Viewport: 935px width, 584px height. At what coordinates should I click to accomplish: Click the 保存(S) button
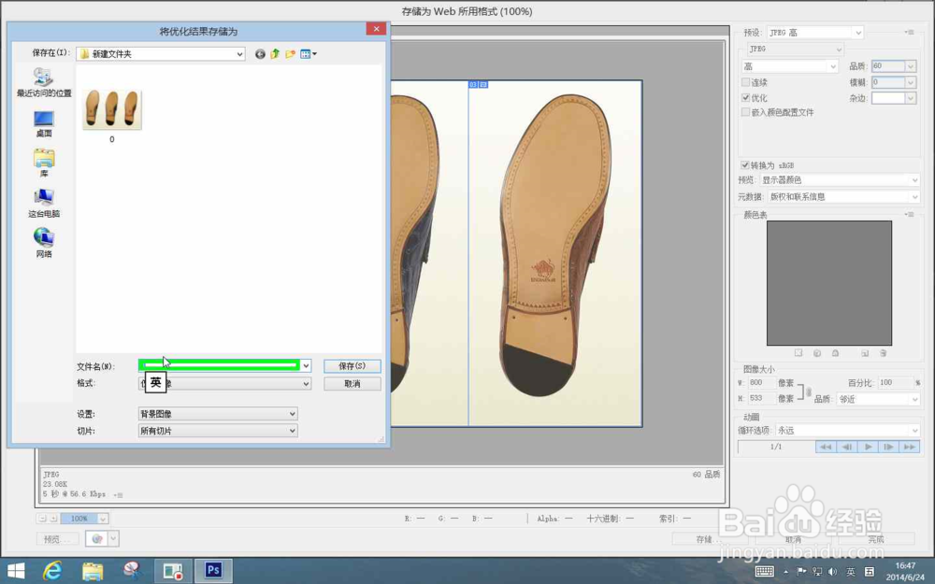pyautogui.click(x=352, y=366)
